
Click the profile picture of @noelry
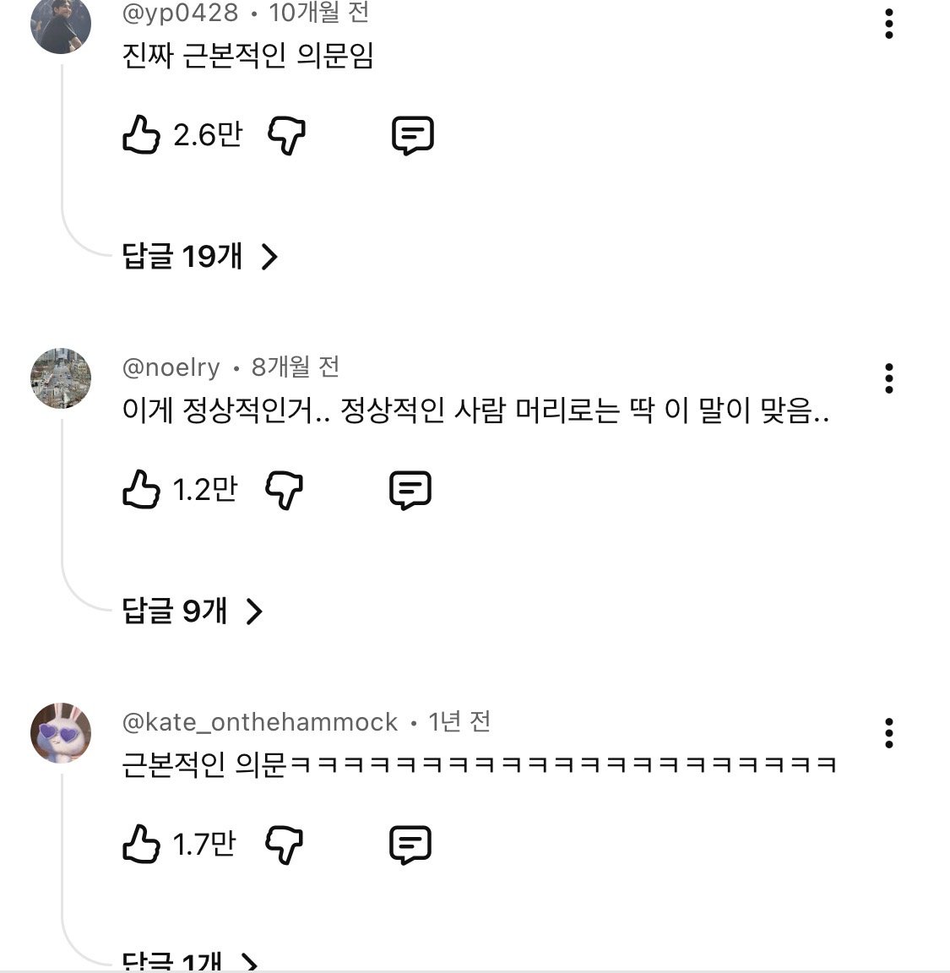pos(61,378)
